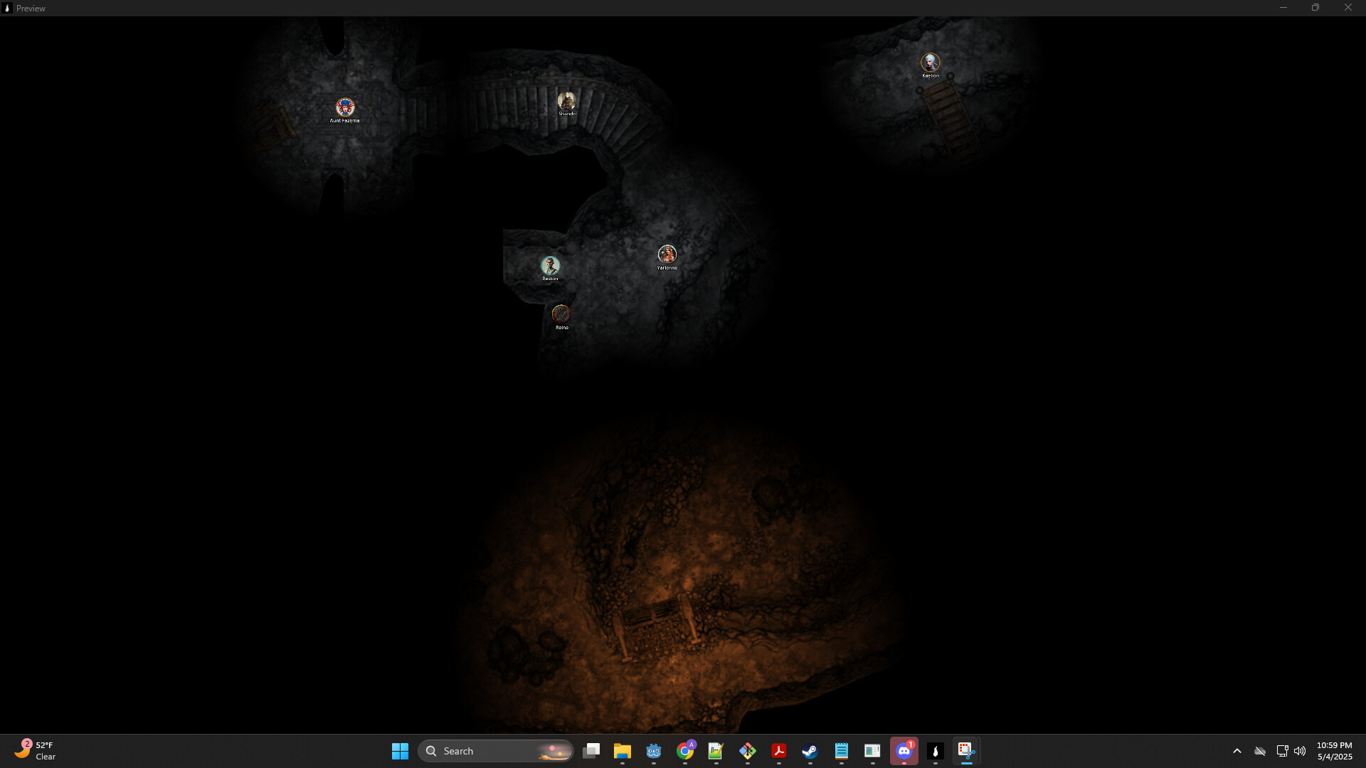Launch Steam from the taskbar
Viewport: 1366px width, 768px height.
[810, 750]
